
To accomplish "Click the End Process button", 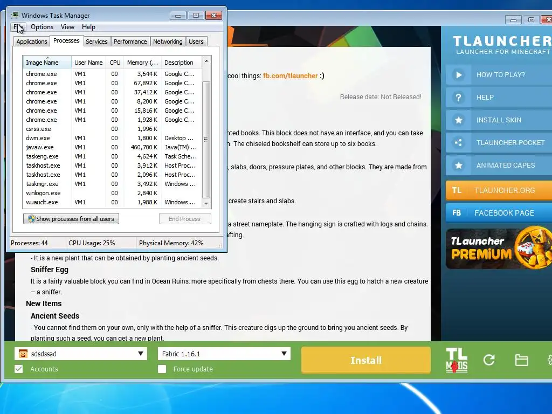I will pyautogui.click(x=185, y=219).
